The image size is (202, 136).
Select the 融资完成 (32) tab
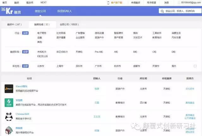tap(42, 24)
